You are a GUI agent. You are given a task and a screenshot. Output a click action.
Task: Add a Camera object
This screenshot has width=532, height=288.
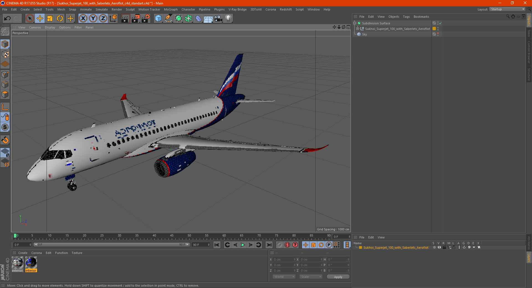click(x=218, y=19)
